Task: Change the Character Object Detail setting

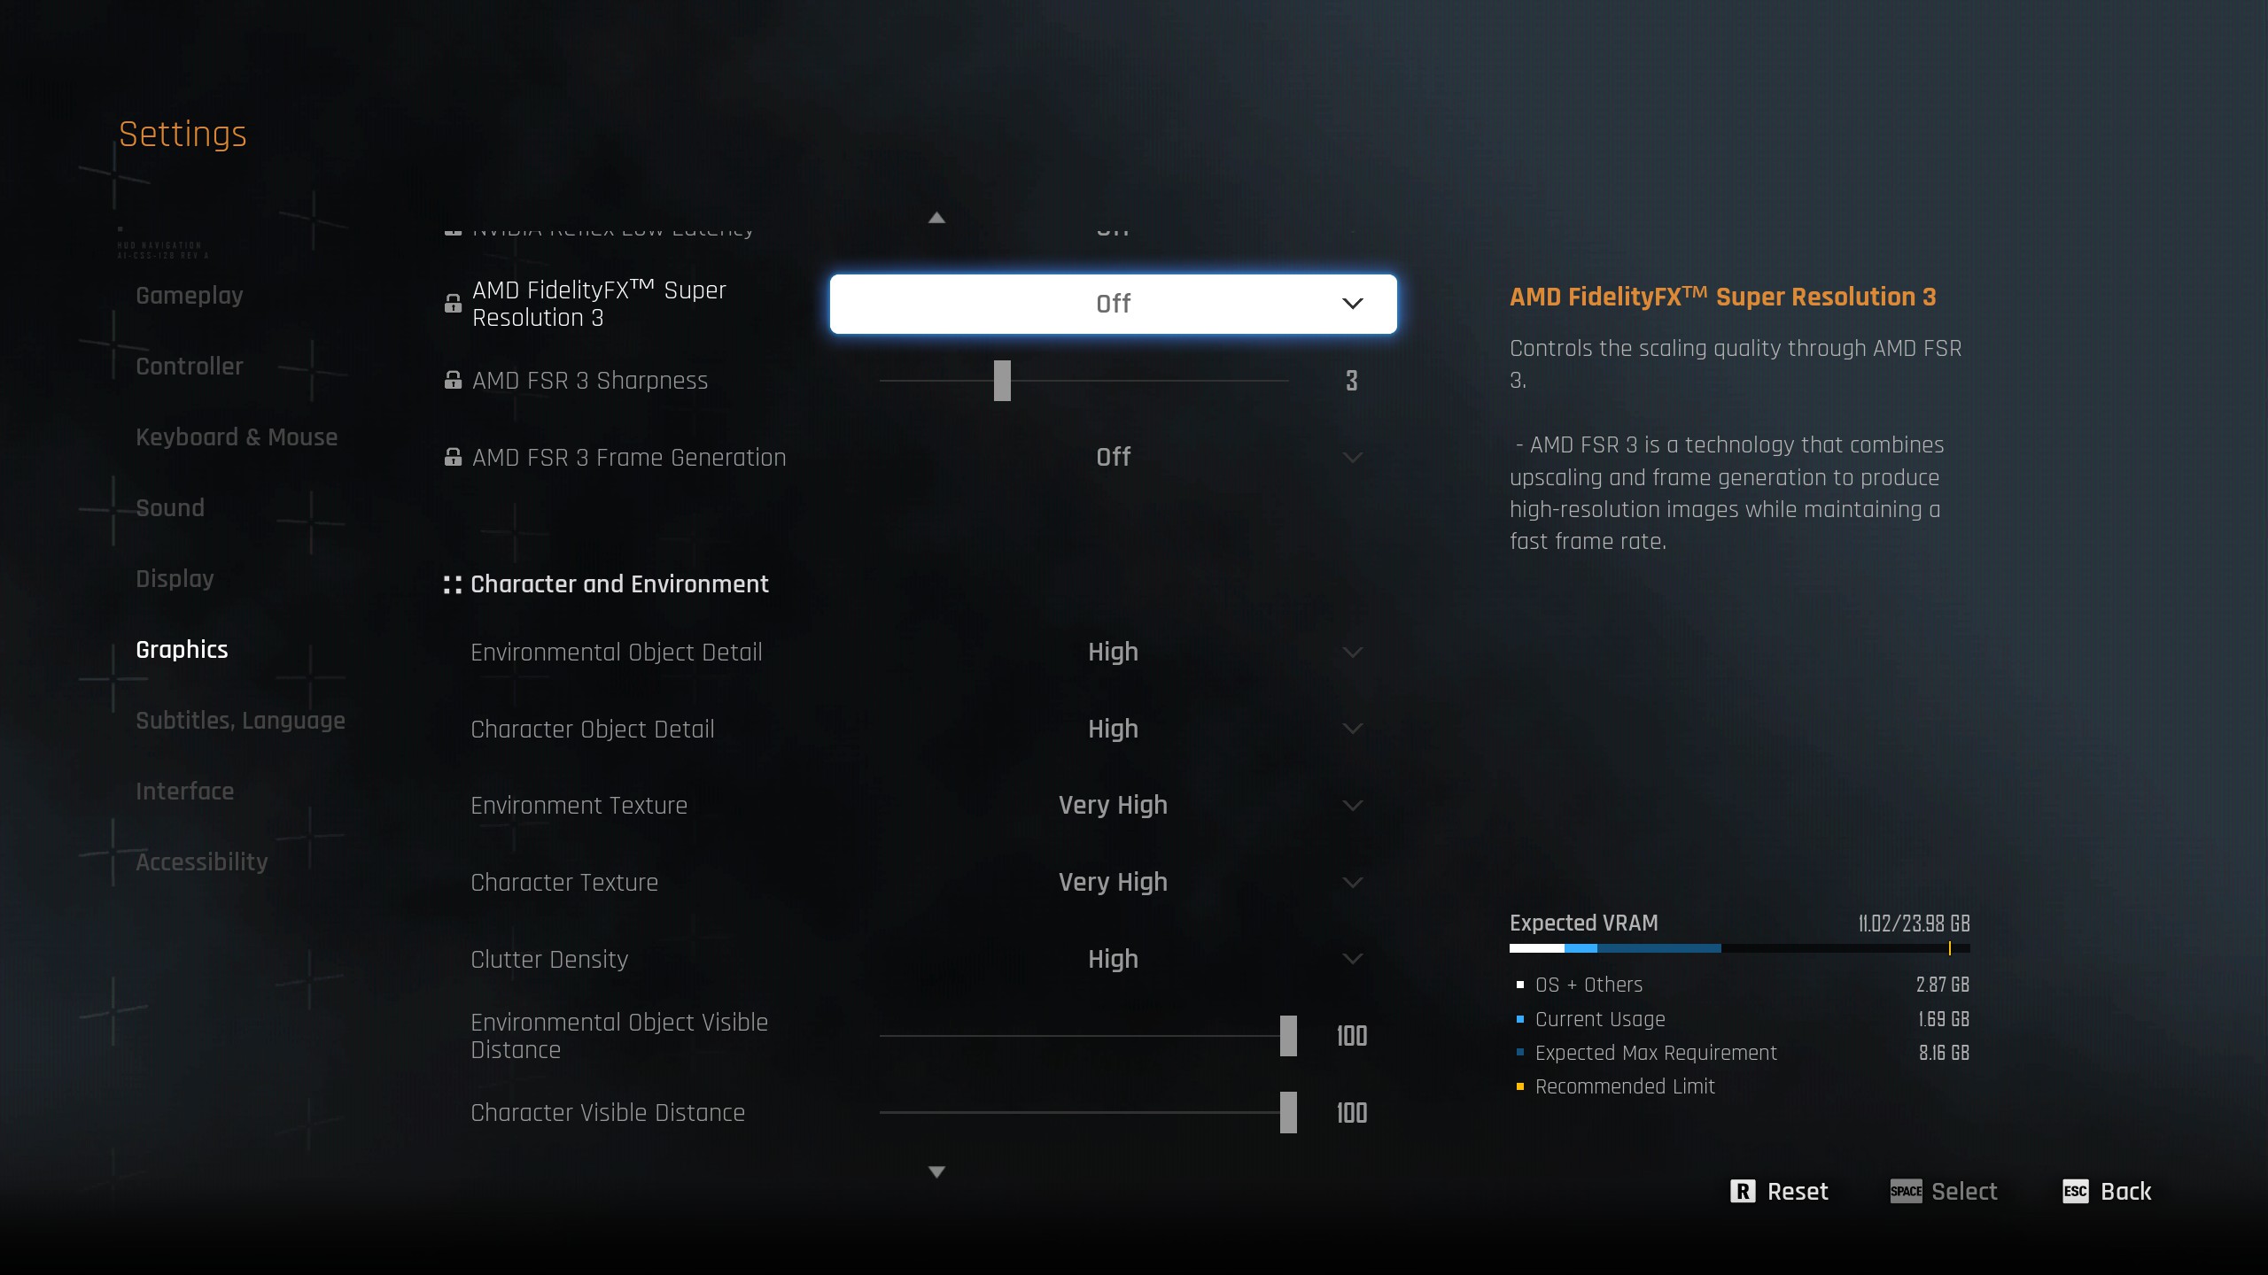Action: click(1352, 729)
